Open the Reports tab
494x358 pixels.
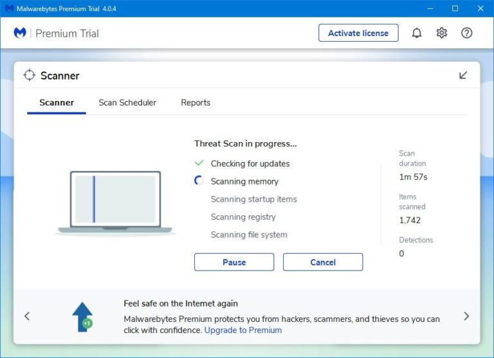click(x=196, y=103)
